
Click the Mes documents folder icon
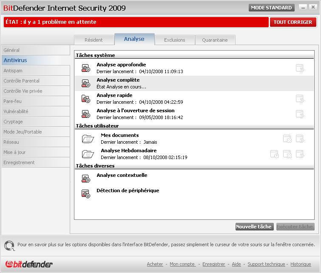(88, 139)
